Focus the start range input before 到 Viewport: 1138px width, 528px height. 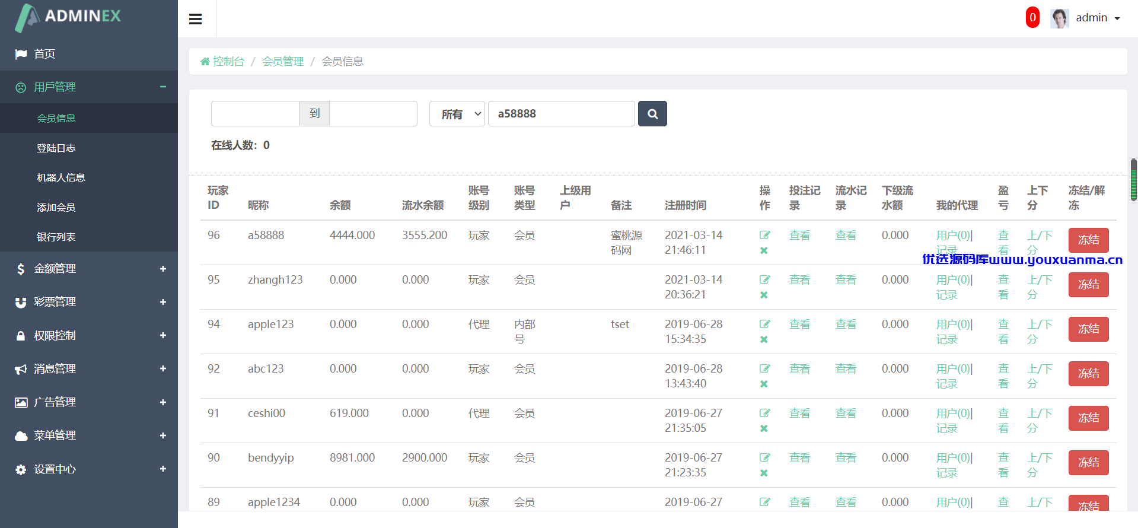(255, 114)
